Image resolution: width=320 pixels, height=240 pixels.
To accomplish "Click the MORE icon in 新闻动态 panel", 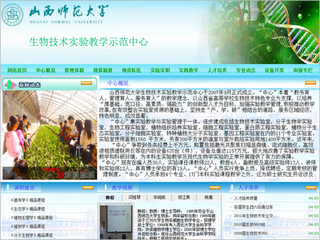I will [x=86, y=83].
